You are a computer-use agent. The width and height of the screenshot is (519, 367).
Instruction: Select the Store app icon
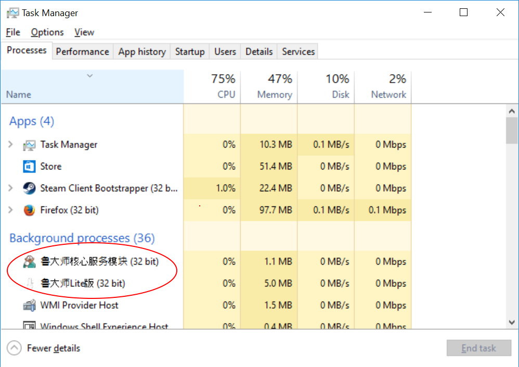pyautogui.click(x=29, y=166)
